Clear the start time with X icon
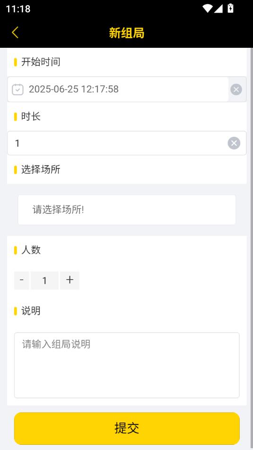 coord(236,89)
